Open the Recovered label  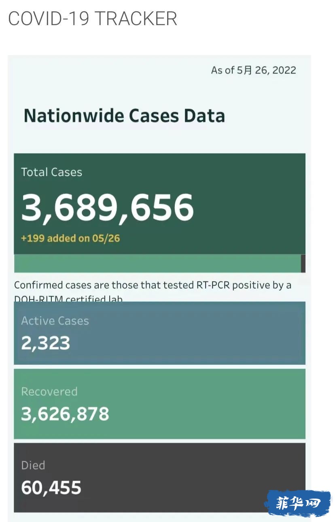pos(49,392)
